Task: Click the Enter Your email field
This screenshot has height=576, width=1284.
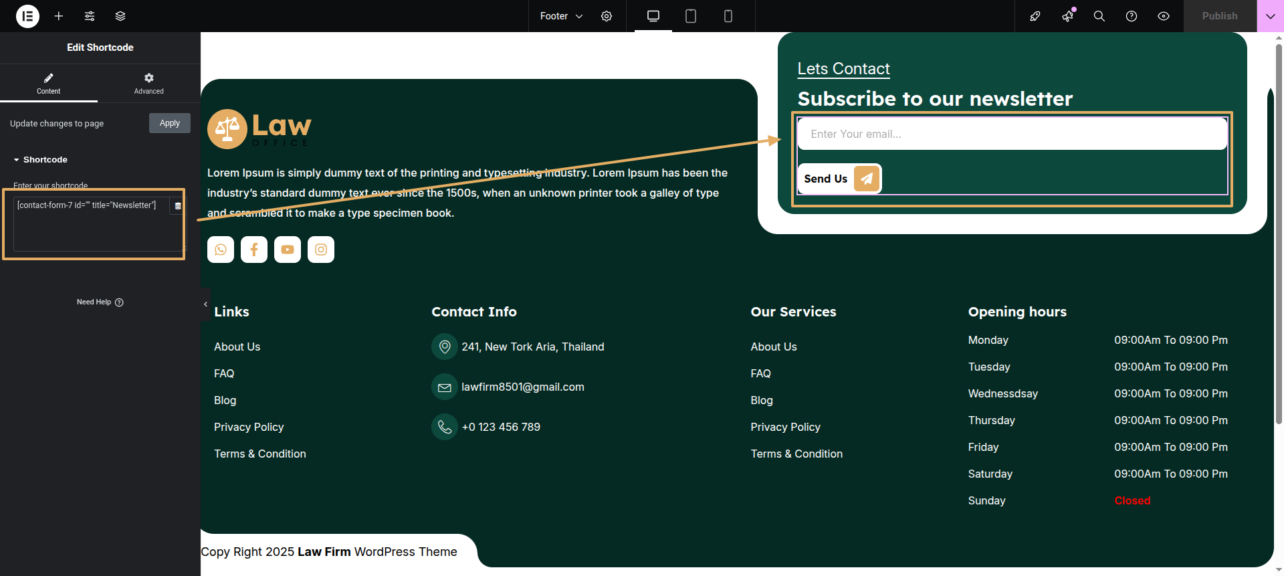Action: 1012,134
